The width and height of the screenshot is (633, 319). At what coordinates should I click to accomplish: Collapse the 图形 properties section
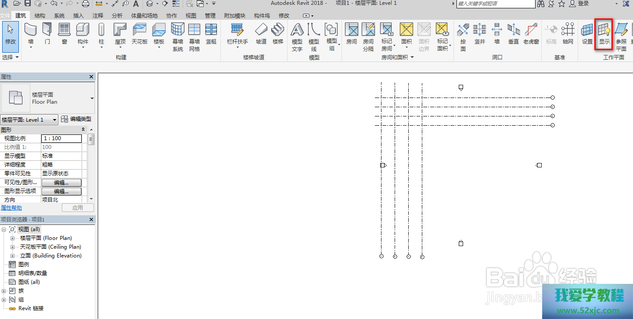(x=83, y=130)
